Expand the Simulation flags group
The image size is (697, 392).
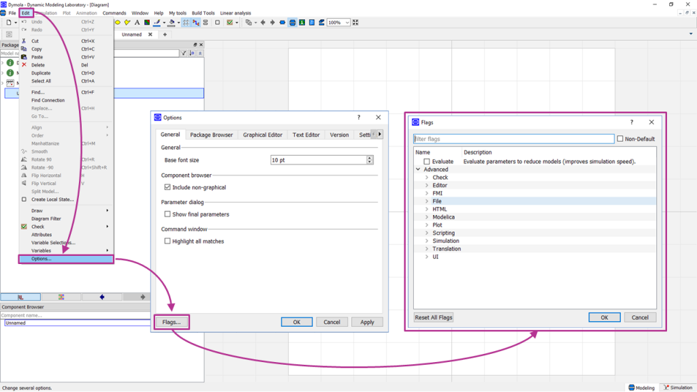pos(427,241)
